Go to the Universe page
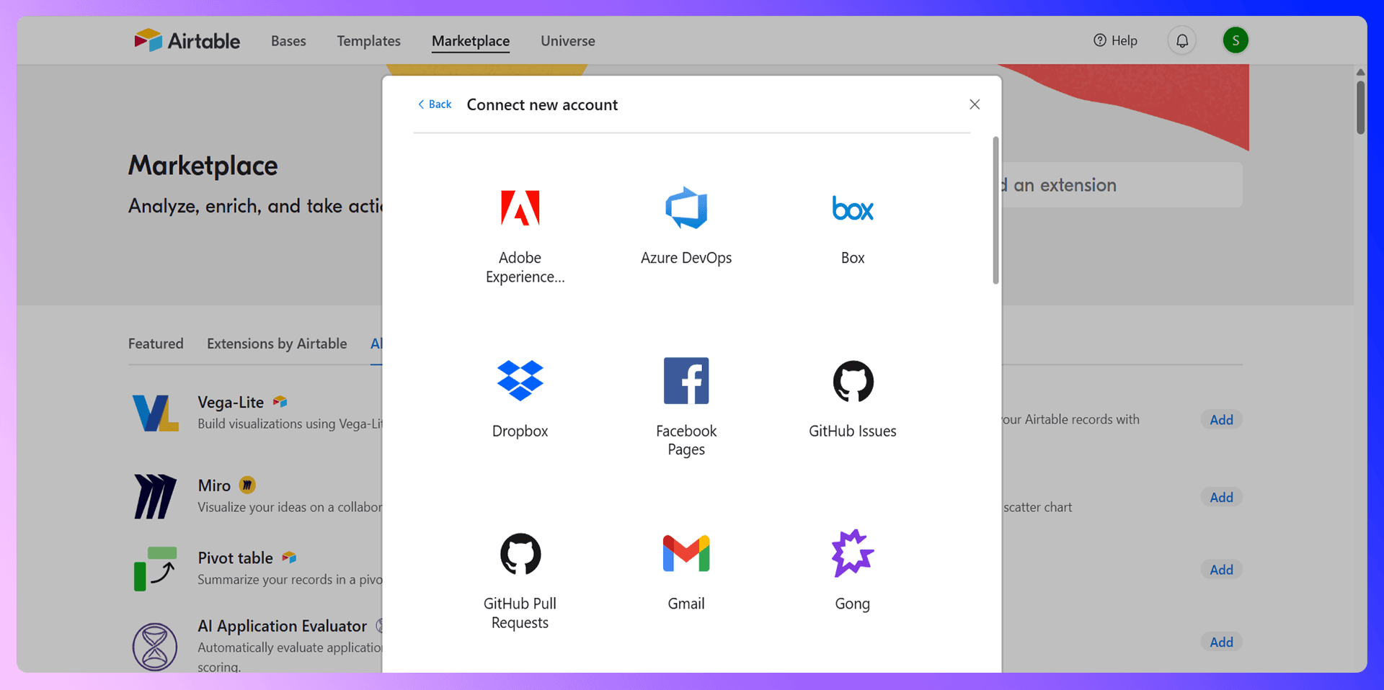The width and height of the screenshot is (1384, 690). [x=568, y=41]
